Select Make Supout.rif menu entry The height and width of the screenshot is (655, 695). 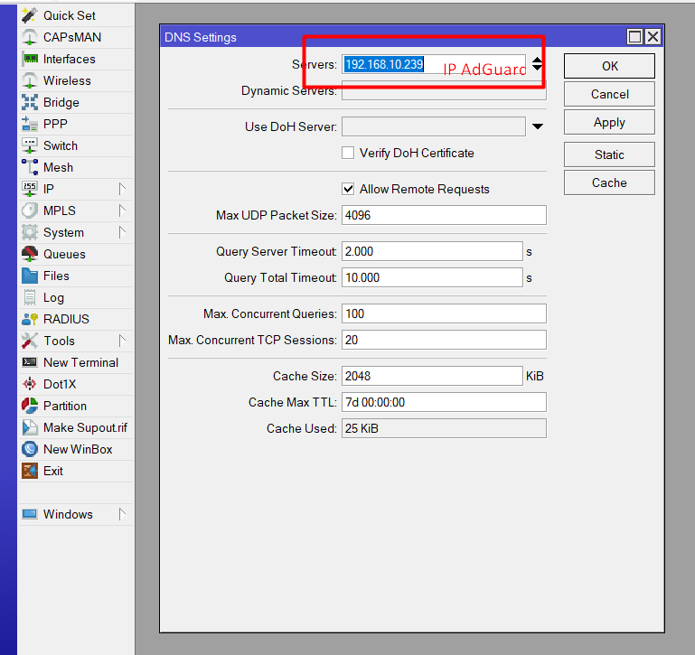(x=76, y=427)
